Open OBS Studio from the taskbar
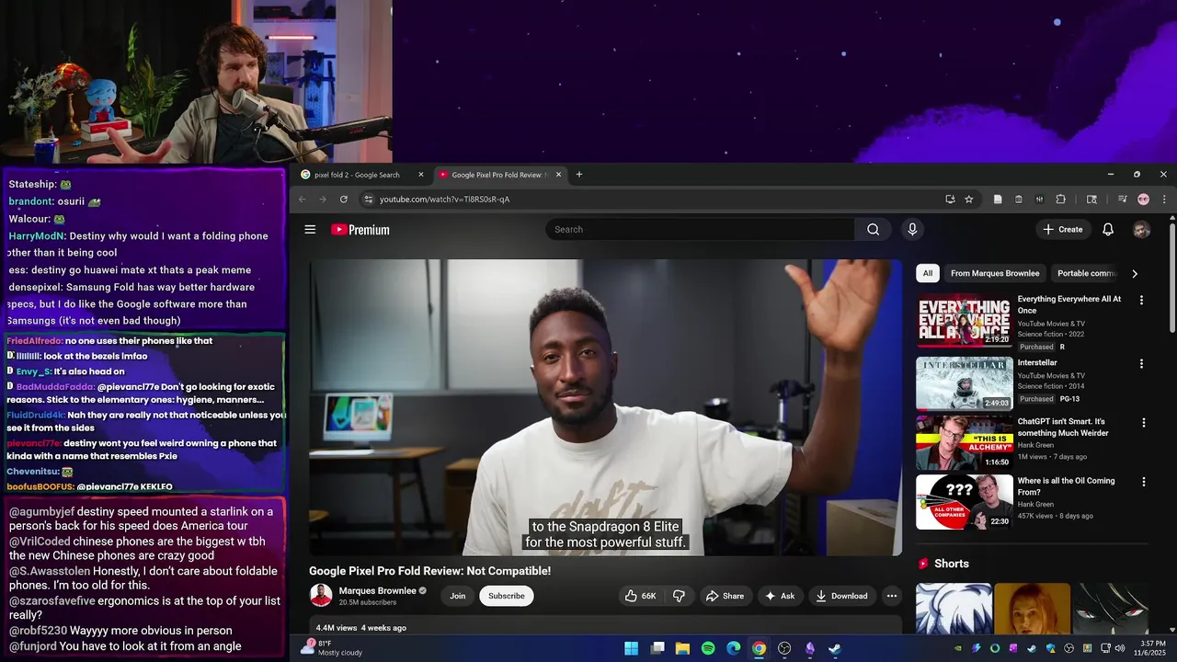Screen dimensions: 1177x662 pos(784,648)
